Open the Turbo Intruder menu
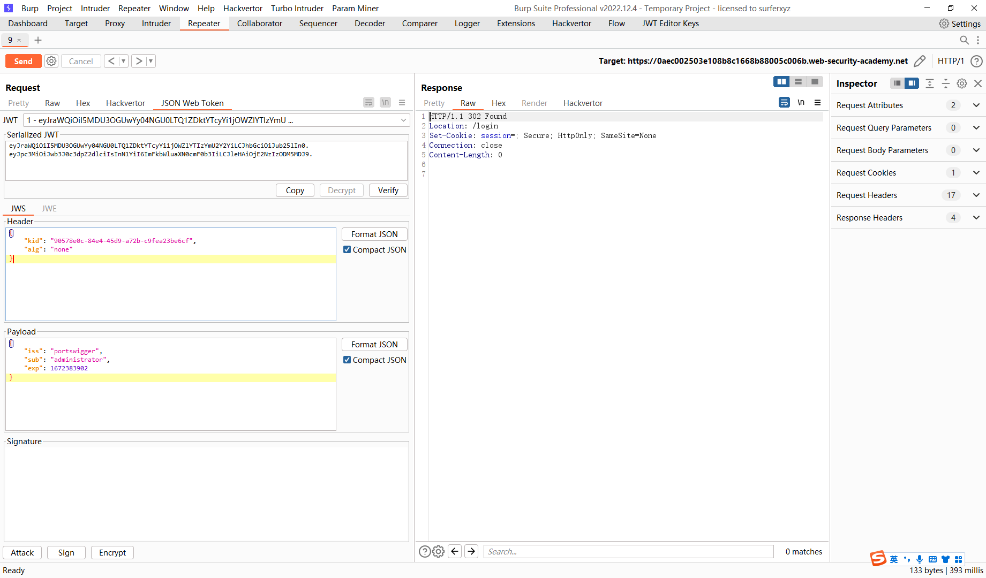This screenshot has height=578, width=986. point(297,9)
